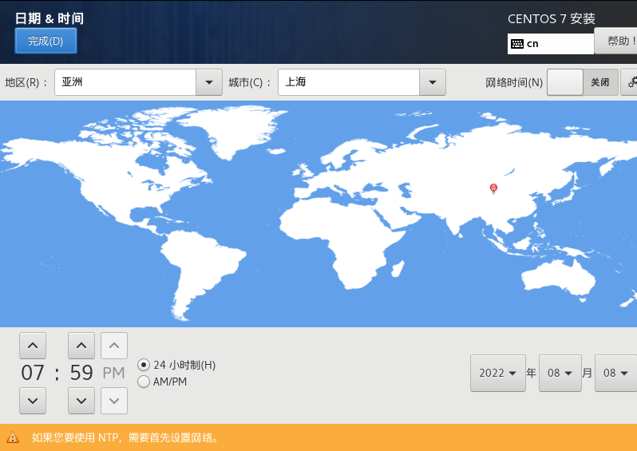Increase the minutes with up arrow
This screenshot has width=637, height=451.
click(x=81, y=346)
